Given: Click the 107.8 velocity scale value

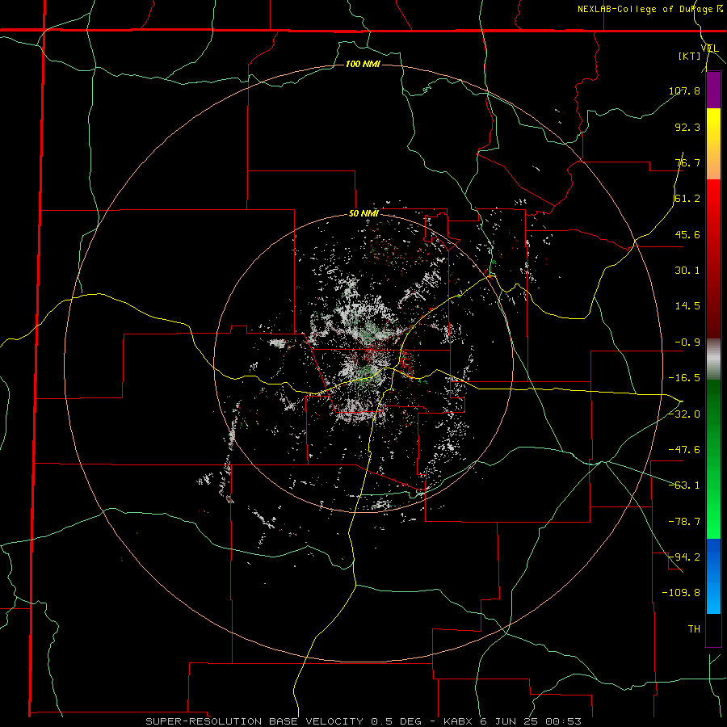Looking at the screenshot, I should point(684,90).
